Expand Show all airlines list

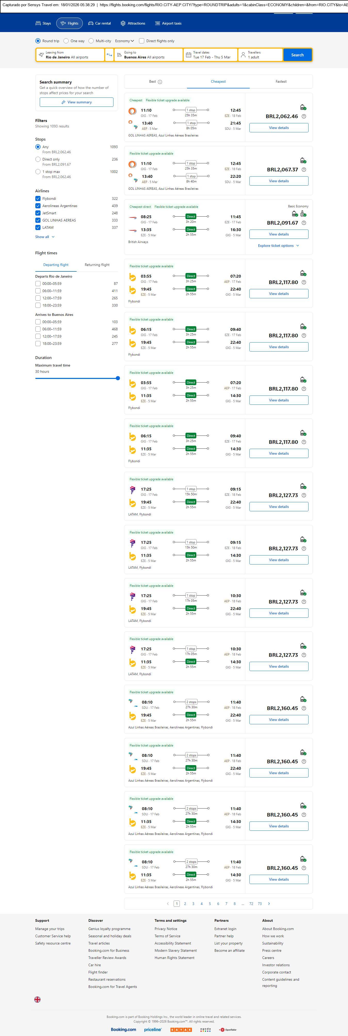pos(45,237)
